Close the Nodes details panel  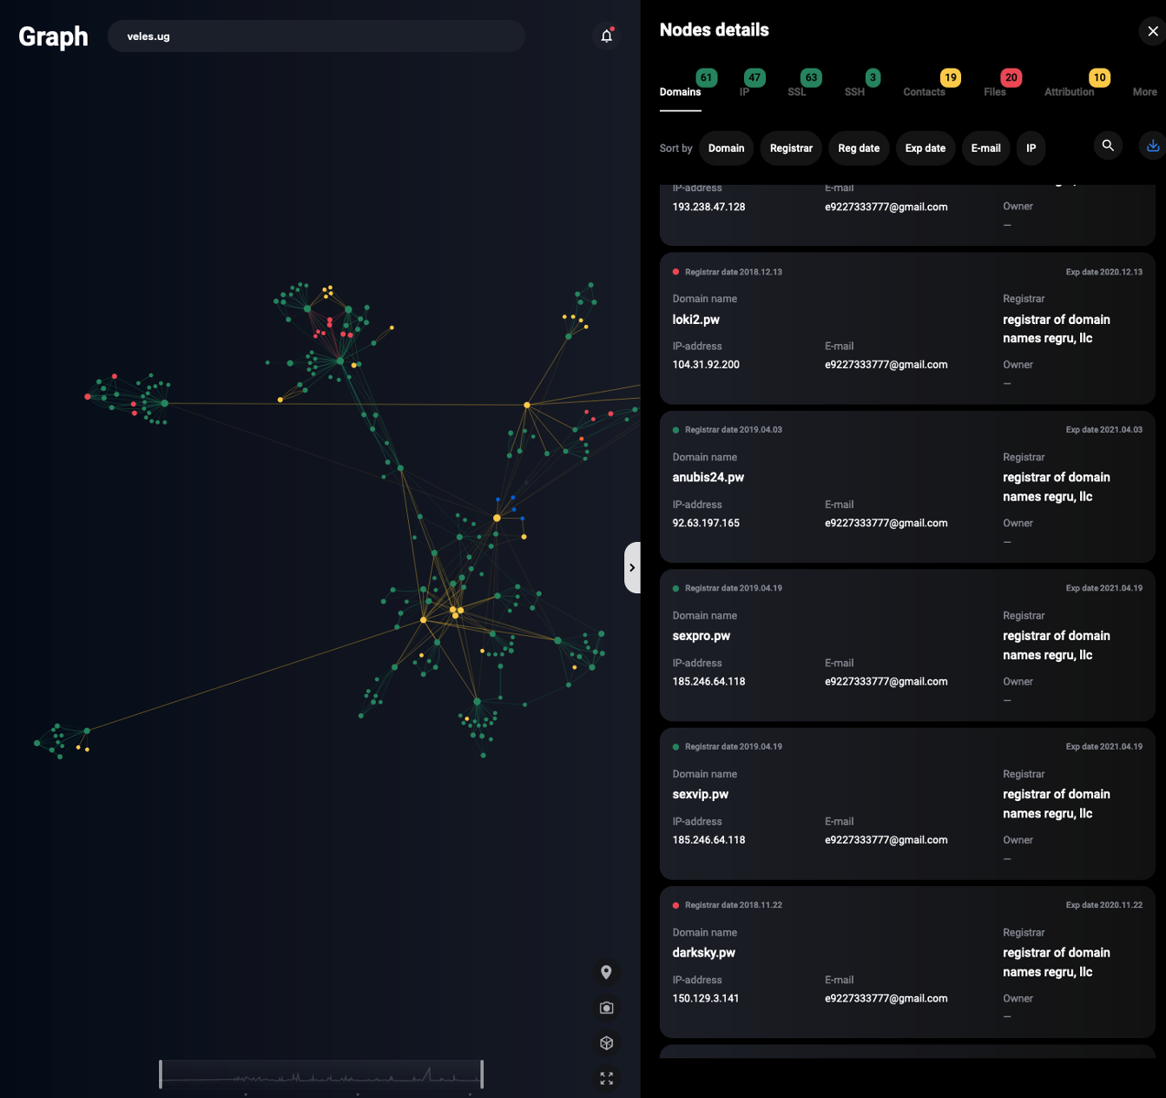[1152, 31]
